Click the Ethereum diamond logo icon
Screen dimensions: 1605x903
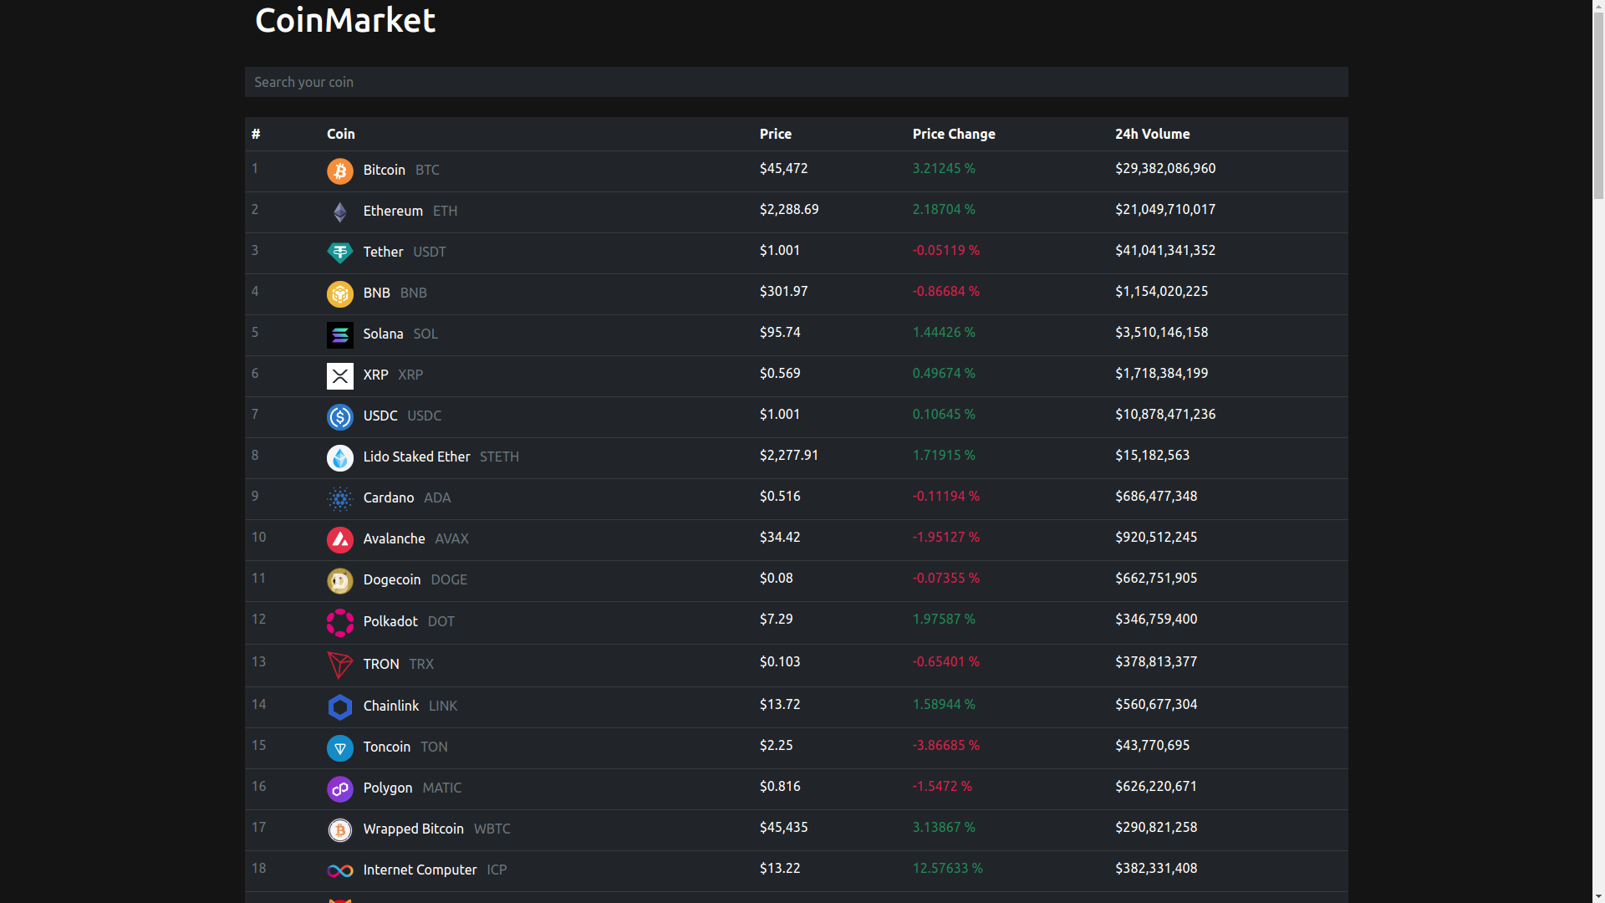[339, 212]
